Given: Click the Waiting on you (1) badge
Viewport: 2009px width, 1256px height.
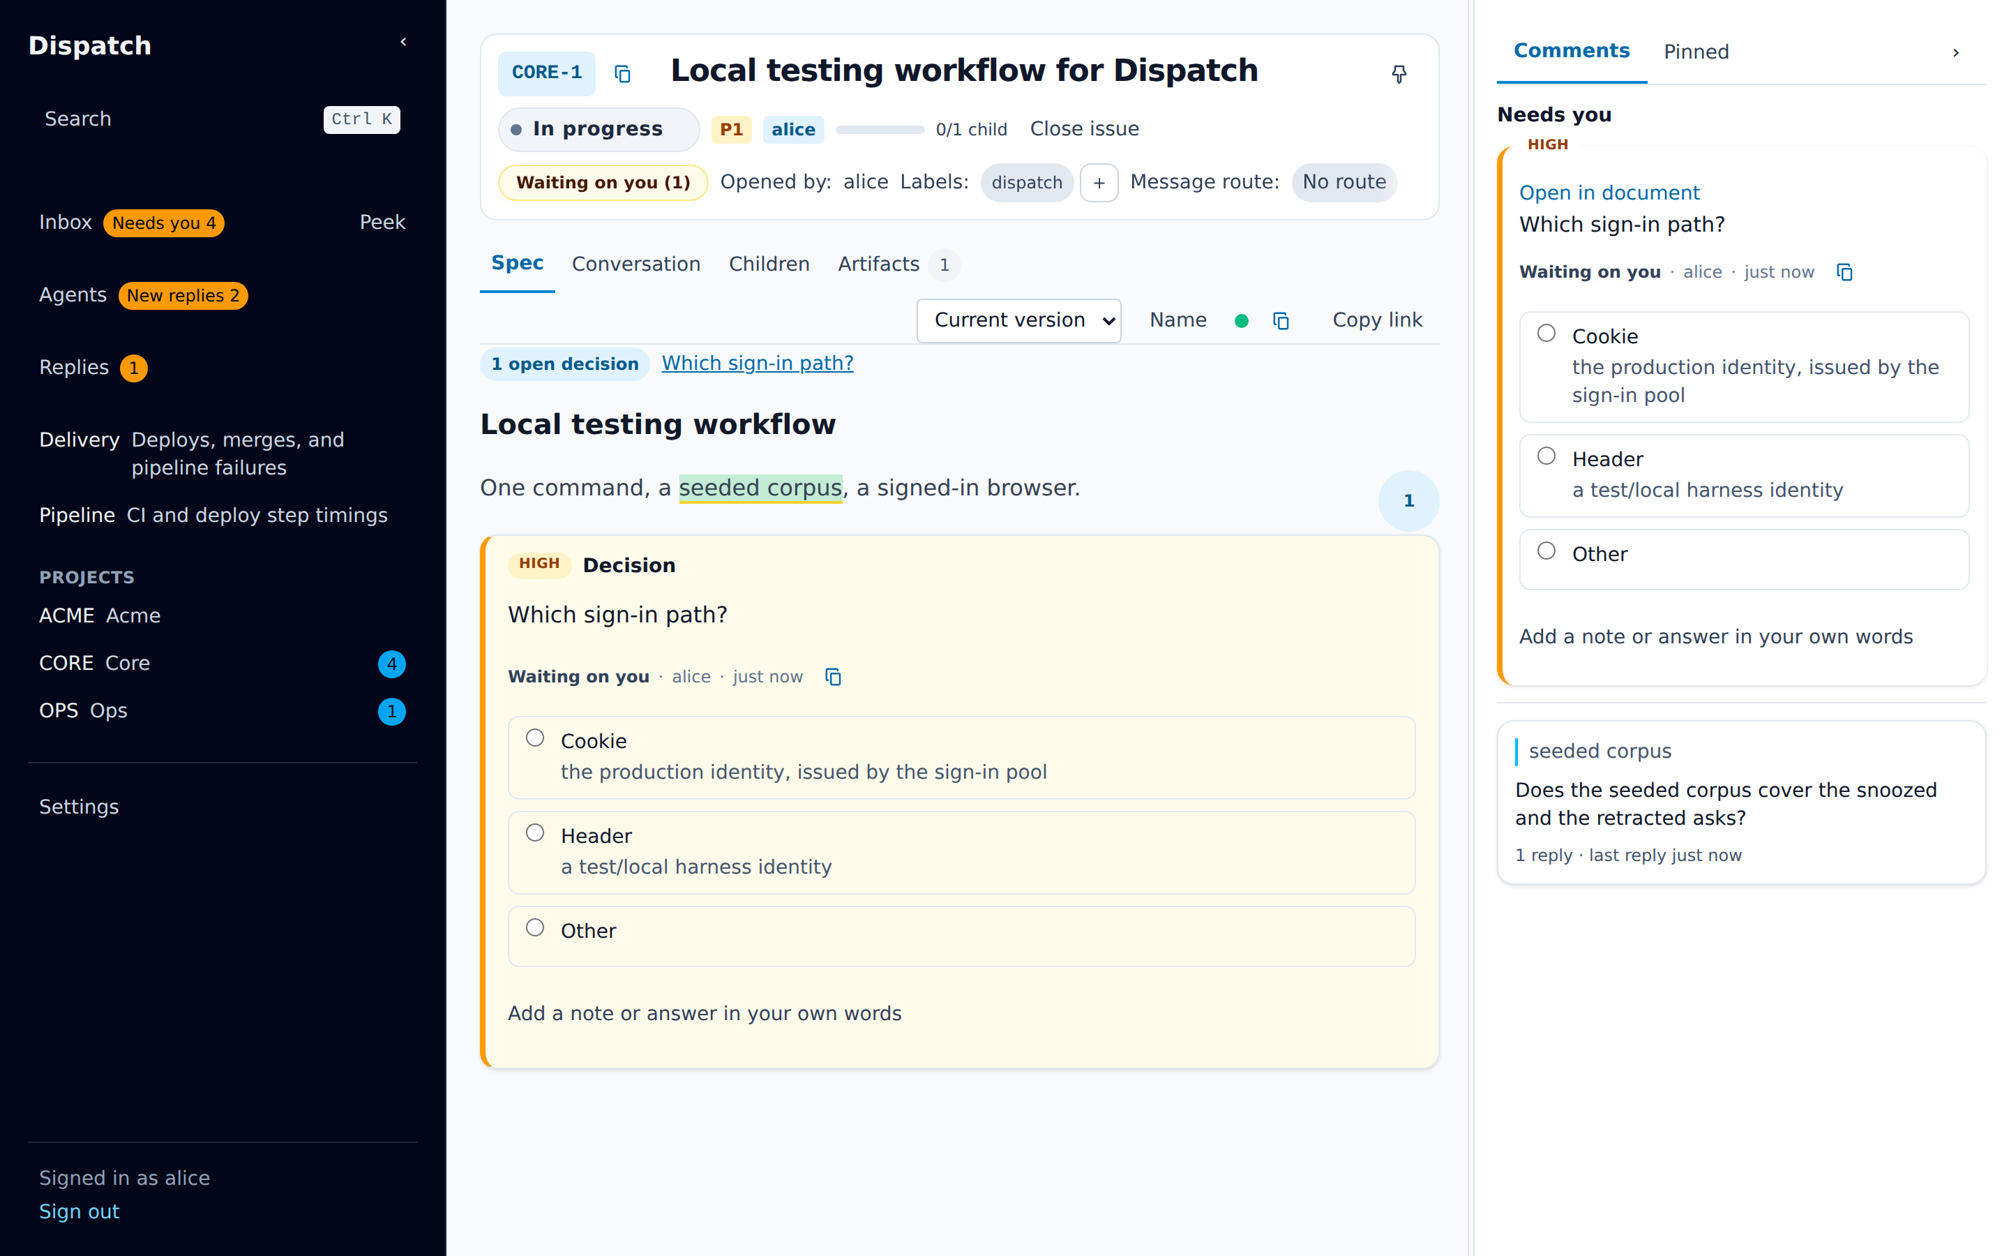Looking at the screenshot, I should (603, 183).
